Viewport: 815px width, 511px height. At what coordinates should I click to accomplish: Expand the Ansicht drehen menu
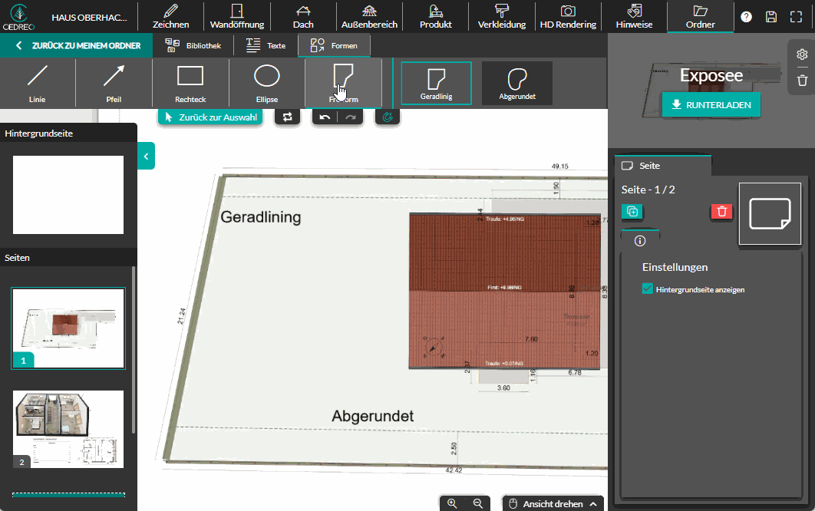pos(553,504)
